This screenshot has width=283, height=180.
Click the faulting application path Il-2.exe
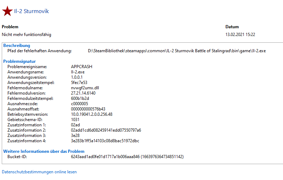click(177, 51)
